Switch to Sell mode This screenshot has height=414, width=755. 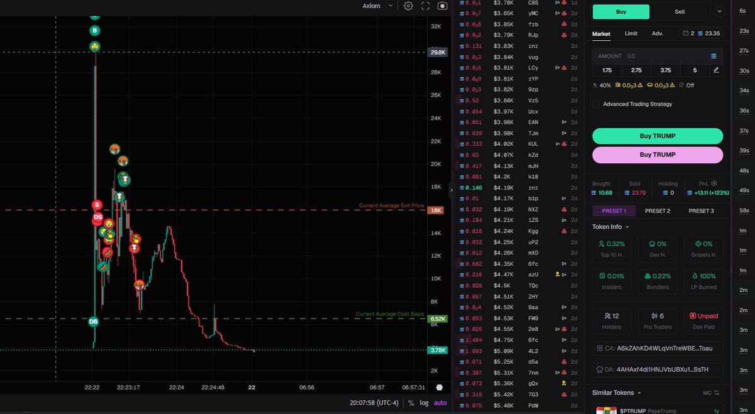click(679, 12)
